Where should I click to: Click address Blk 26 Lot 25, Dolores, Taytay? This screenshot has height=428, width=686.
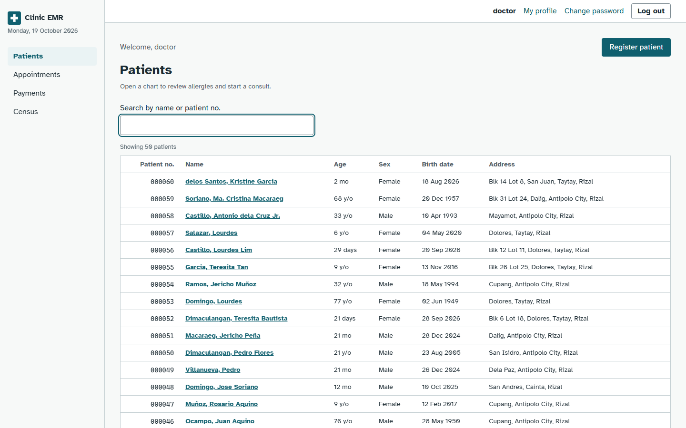coord(541,267)
